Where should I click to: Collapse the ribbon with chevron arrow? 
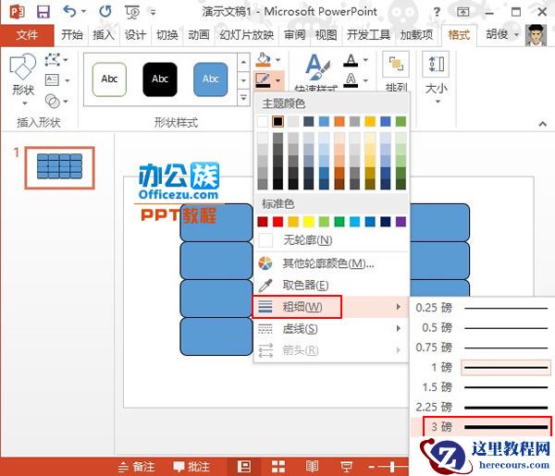point(542,124)
